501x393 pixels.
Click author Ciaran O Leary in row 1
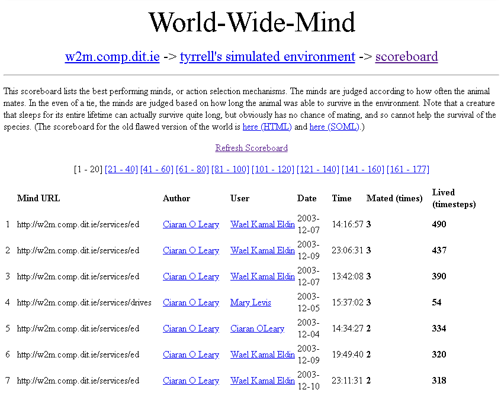[191, 224]
